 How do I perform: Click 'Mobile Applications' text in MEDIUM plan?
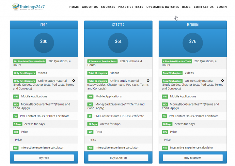183,96
